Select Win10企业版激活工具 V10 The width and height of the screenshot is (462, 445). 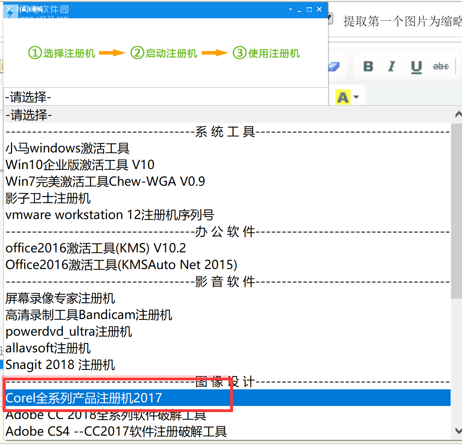pyautogui.click(x=227, y=165)
